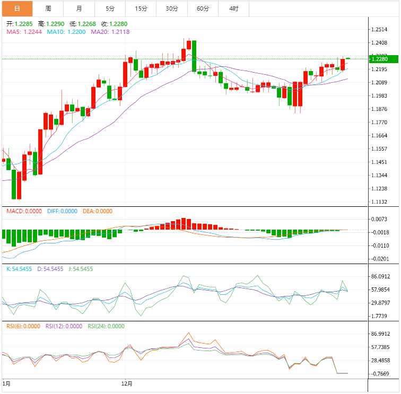The image size is (401, 394).
Task: Select the 4时 timeframe tab
Action: [233, 8]
